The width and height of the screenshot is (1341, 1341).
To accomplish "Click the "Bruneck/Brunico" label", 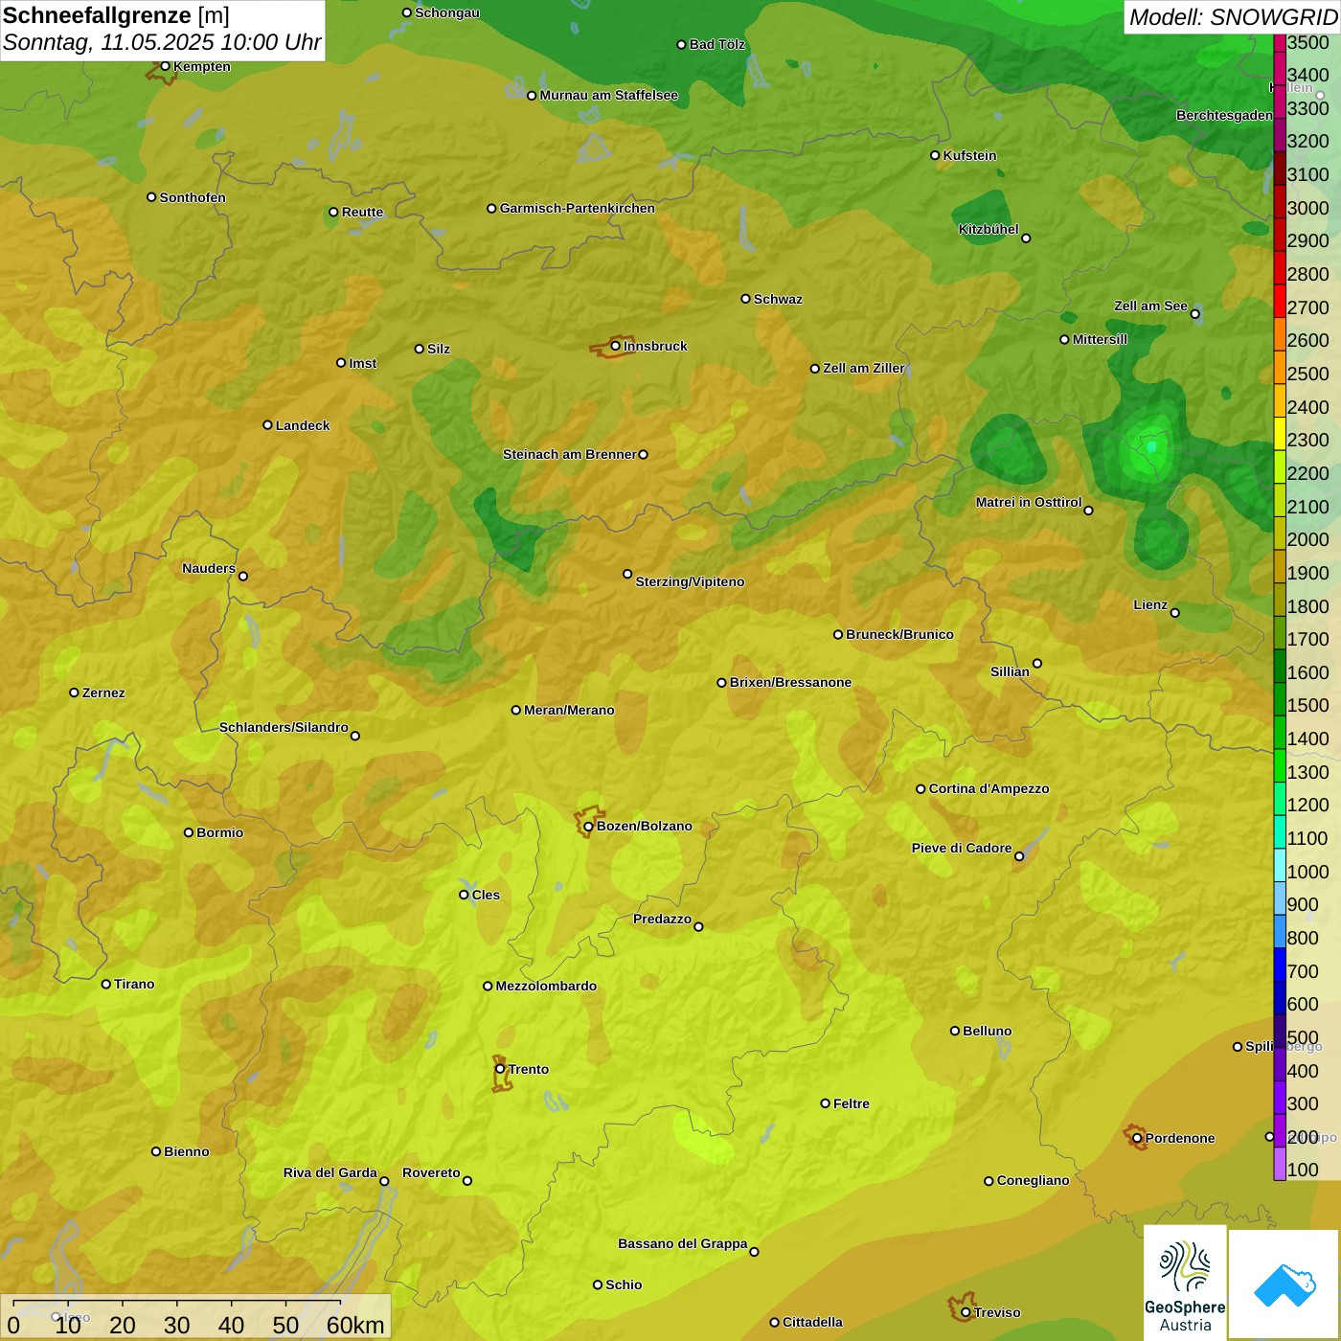I will pos(899,634).
